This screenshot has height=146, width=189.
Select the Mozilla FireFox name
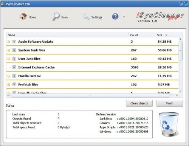click(x=29, y=76)
